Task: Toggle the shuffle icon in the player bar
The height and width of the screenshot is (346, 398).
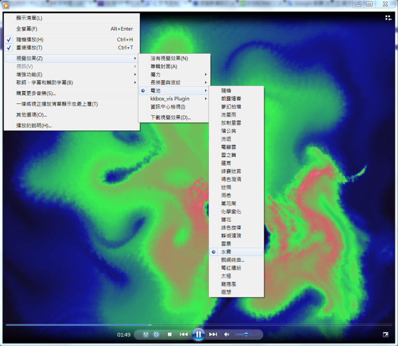Action: [146, 335]
